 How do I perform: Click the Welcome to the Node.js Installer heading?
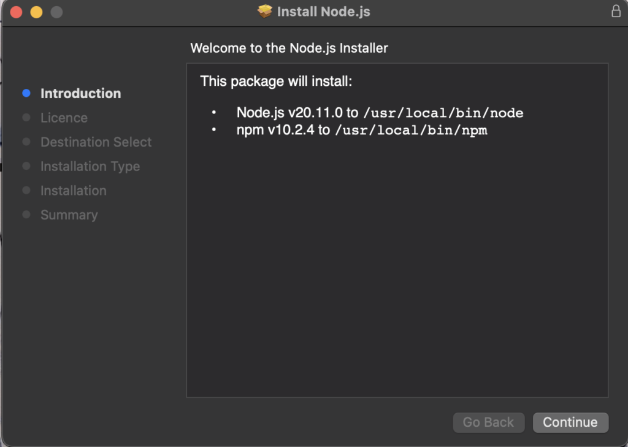(289, 48)
